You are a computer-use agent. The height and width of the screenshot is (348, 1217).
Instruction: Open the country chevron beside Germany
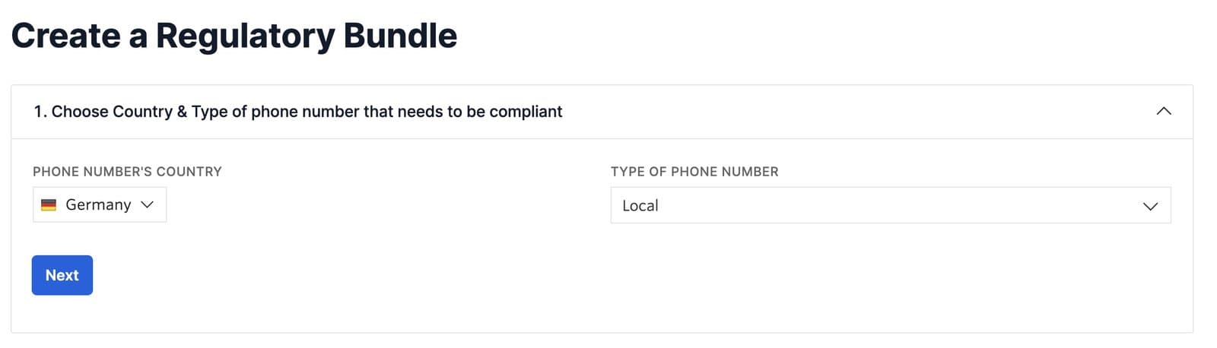coord(148,204)
